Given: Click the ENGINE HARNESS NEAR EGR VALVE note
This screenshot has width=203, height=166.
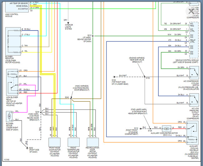Looking at the screenshot, I should [137, 60].
